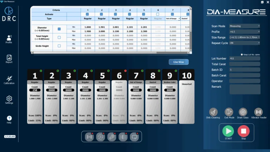
Task: Toggle the Diameter criteria checkbox
Action: [x=59, y=29]
